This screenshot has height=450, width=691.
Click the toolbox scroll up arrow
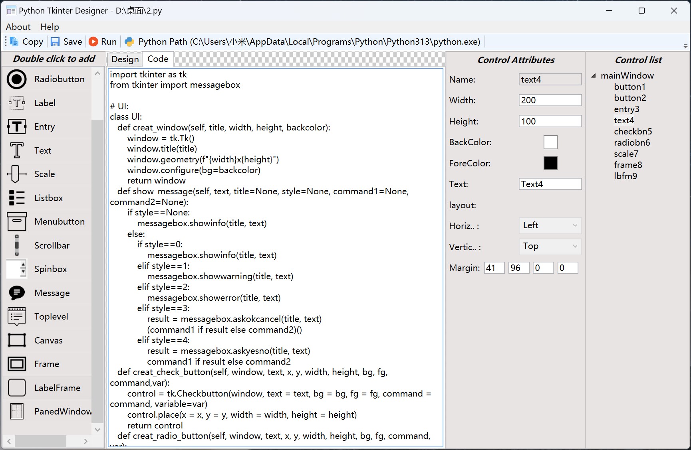tap(97, 74)
